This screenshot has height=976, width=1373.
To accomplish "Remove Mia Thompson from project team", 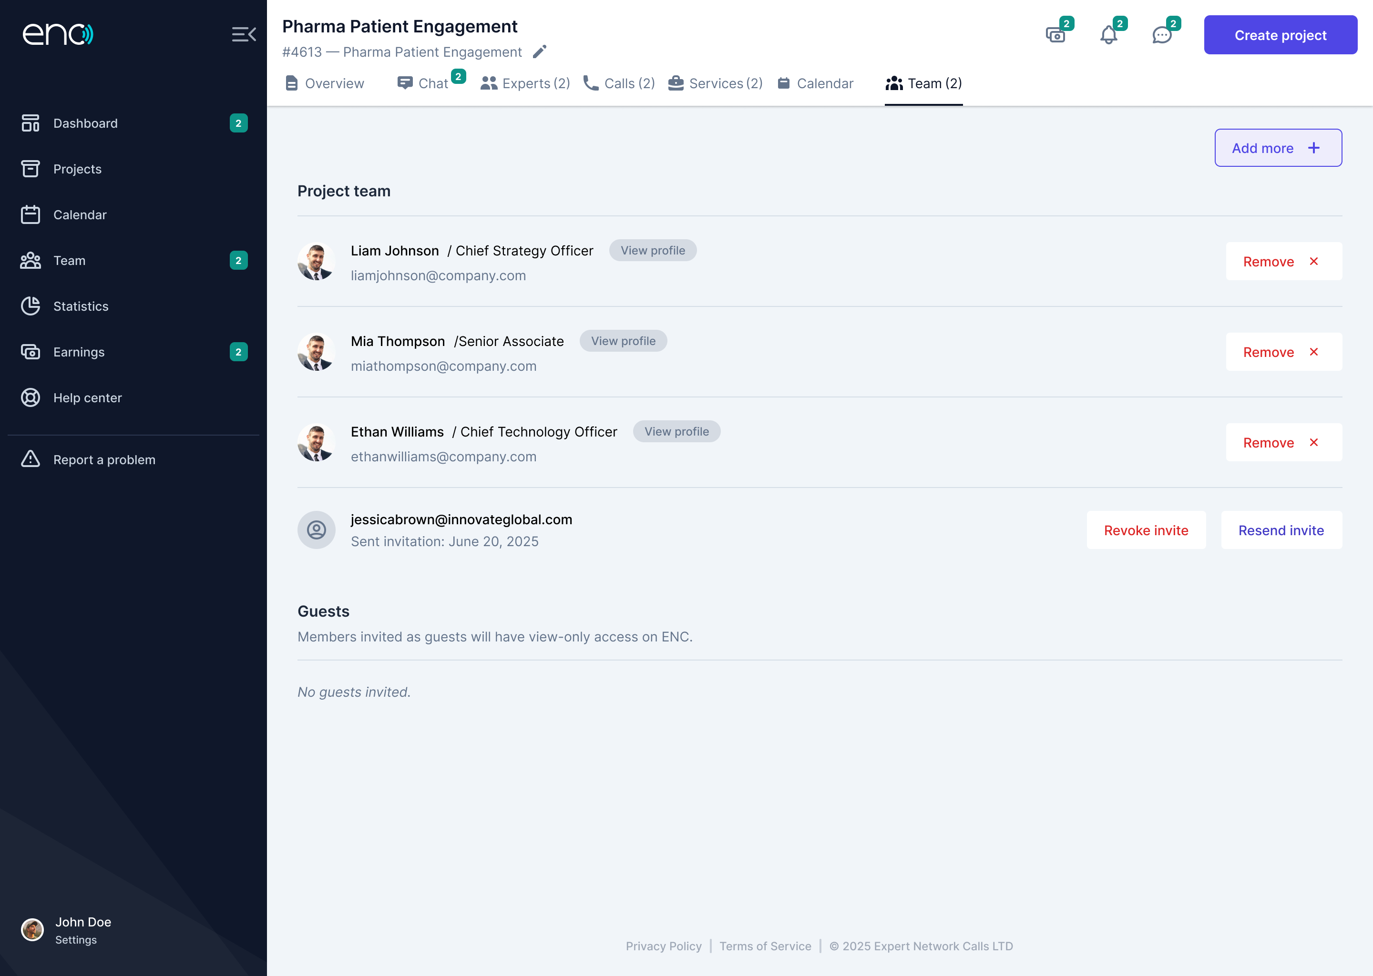I will click(1283, 352).
